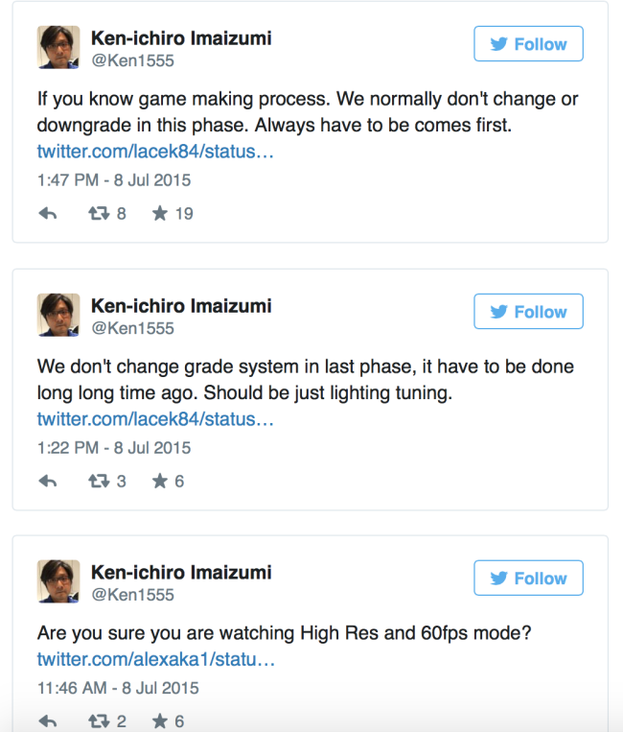
Task: Retweet the tweet about game making process
Action: click(x=99, y=214)
